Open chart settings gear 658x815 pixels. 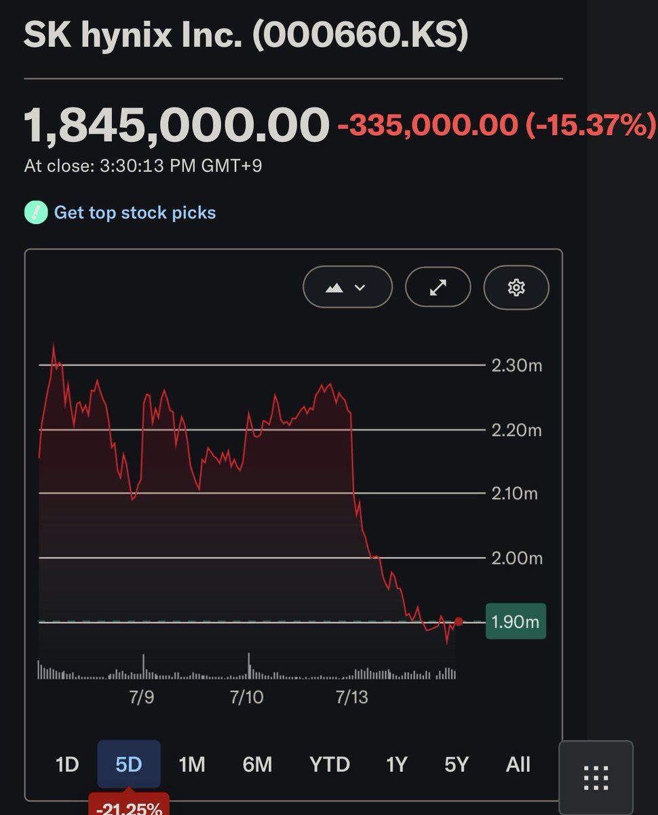516,287
